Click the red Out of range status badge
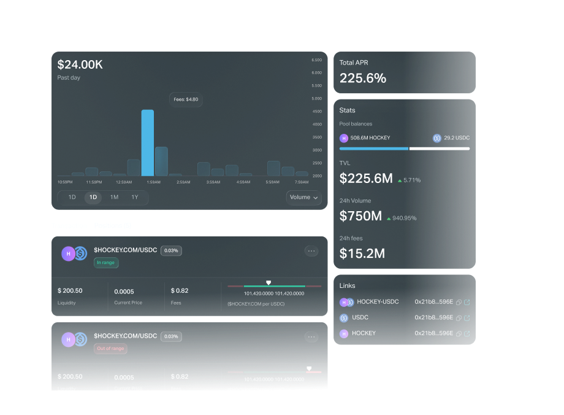The image size is (564, 415). [x=110, y=349]
